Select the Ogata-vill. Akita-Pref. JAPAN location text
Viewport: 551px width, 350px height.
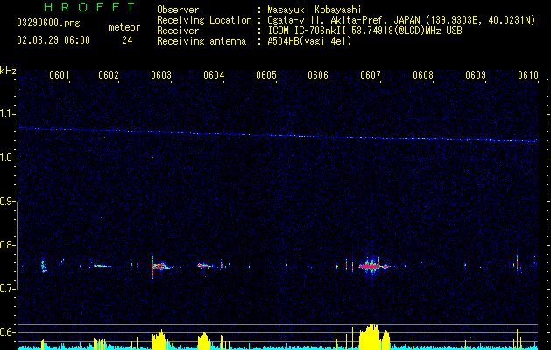[401, 20]
